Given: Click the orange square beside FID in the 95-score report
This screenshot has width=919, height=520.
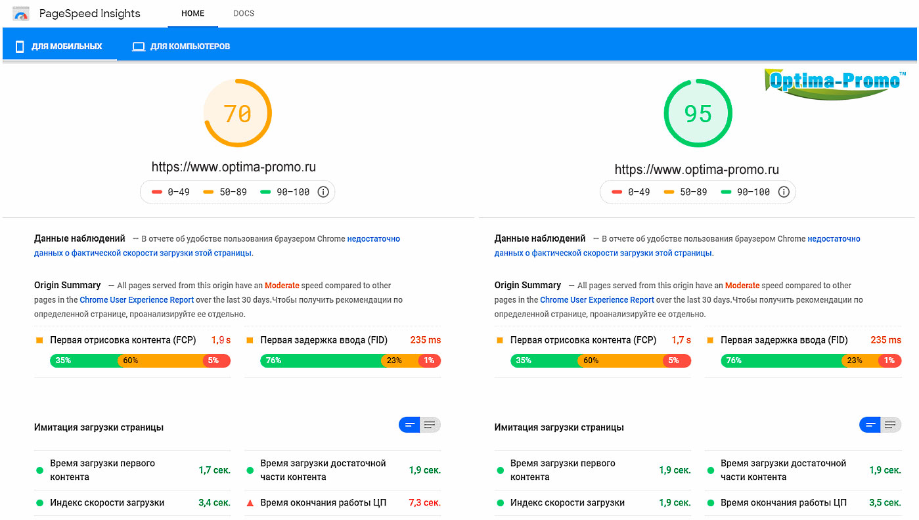Looking at the screenshot, I should coord(710,340).
